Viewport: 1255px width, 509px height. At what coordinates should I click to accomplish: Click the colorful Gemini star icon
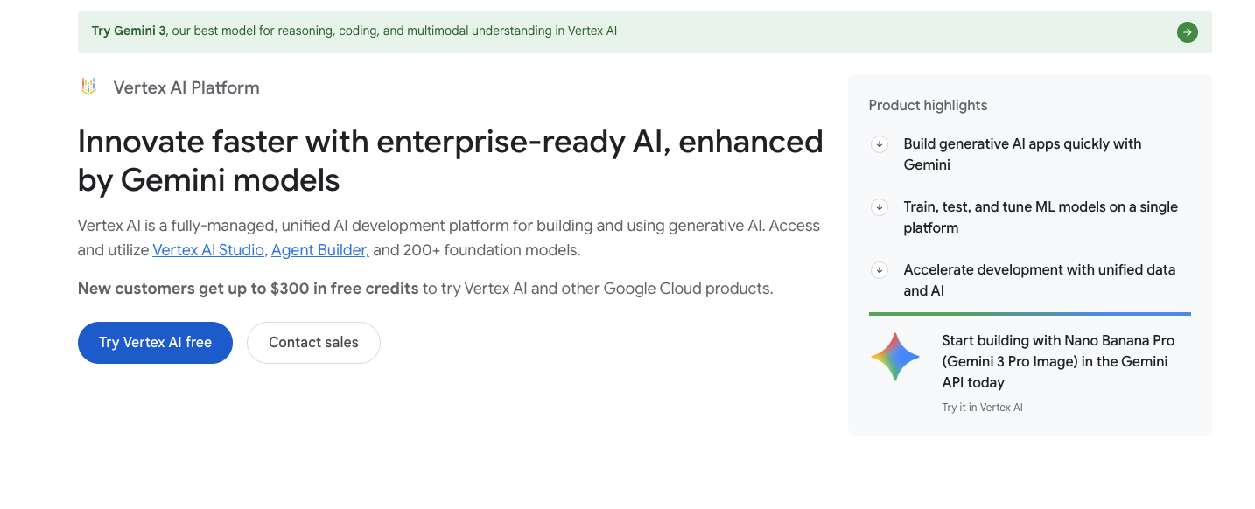[895, 357]
